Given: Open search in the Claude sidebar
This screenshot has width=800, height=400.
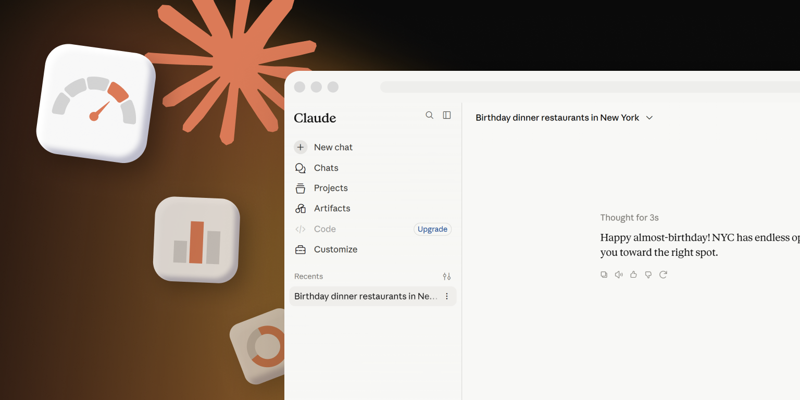Looking at the screenshot, I should [429, 115].
